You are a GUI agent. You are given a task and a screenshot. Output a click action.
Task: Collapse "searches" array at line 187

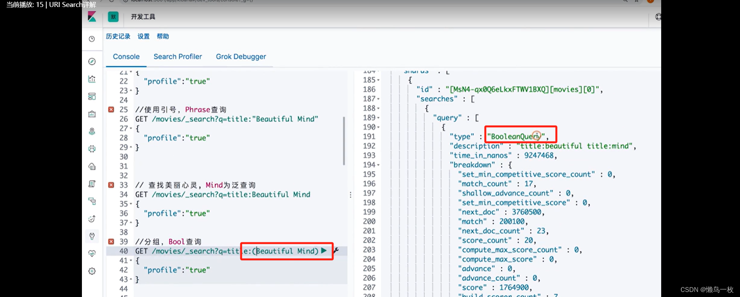(x=379, y=99)
